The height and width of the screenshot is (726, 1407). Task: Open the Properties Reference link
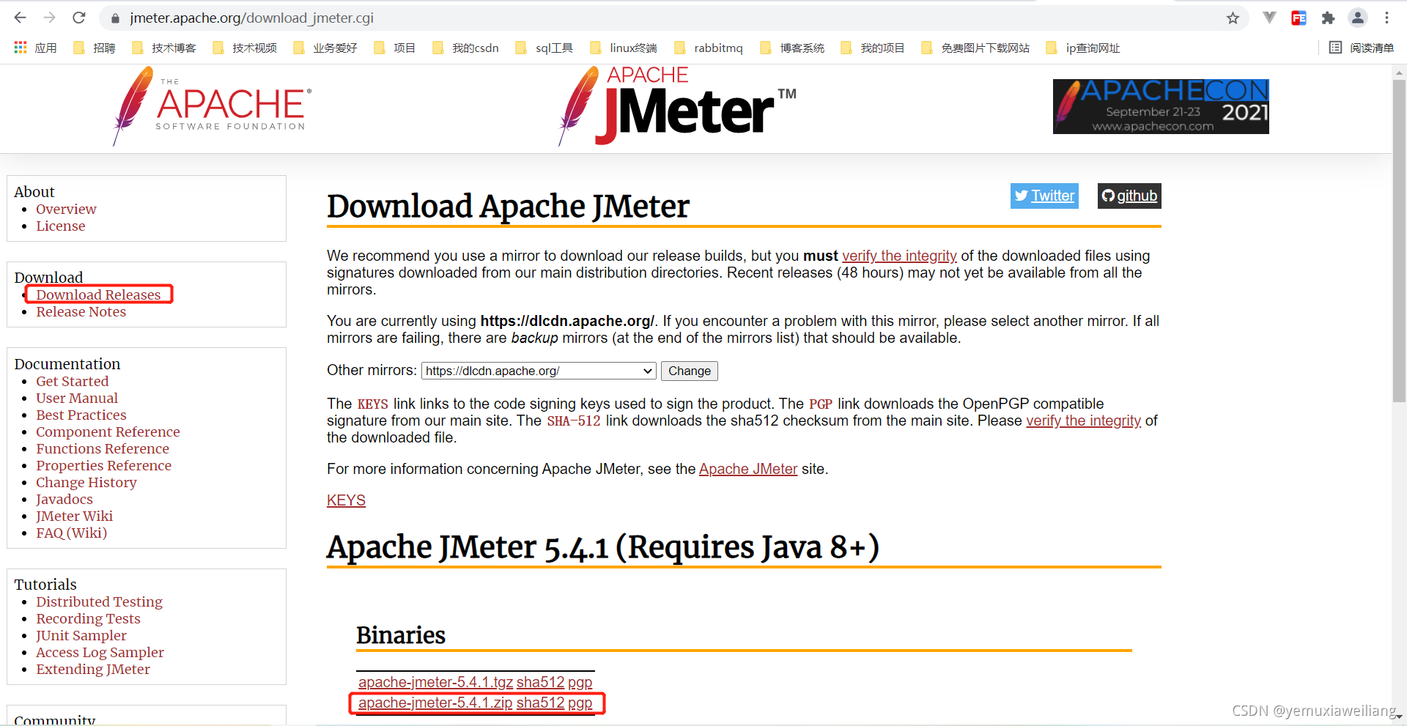104,465
